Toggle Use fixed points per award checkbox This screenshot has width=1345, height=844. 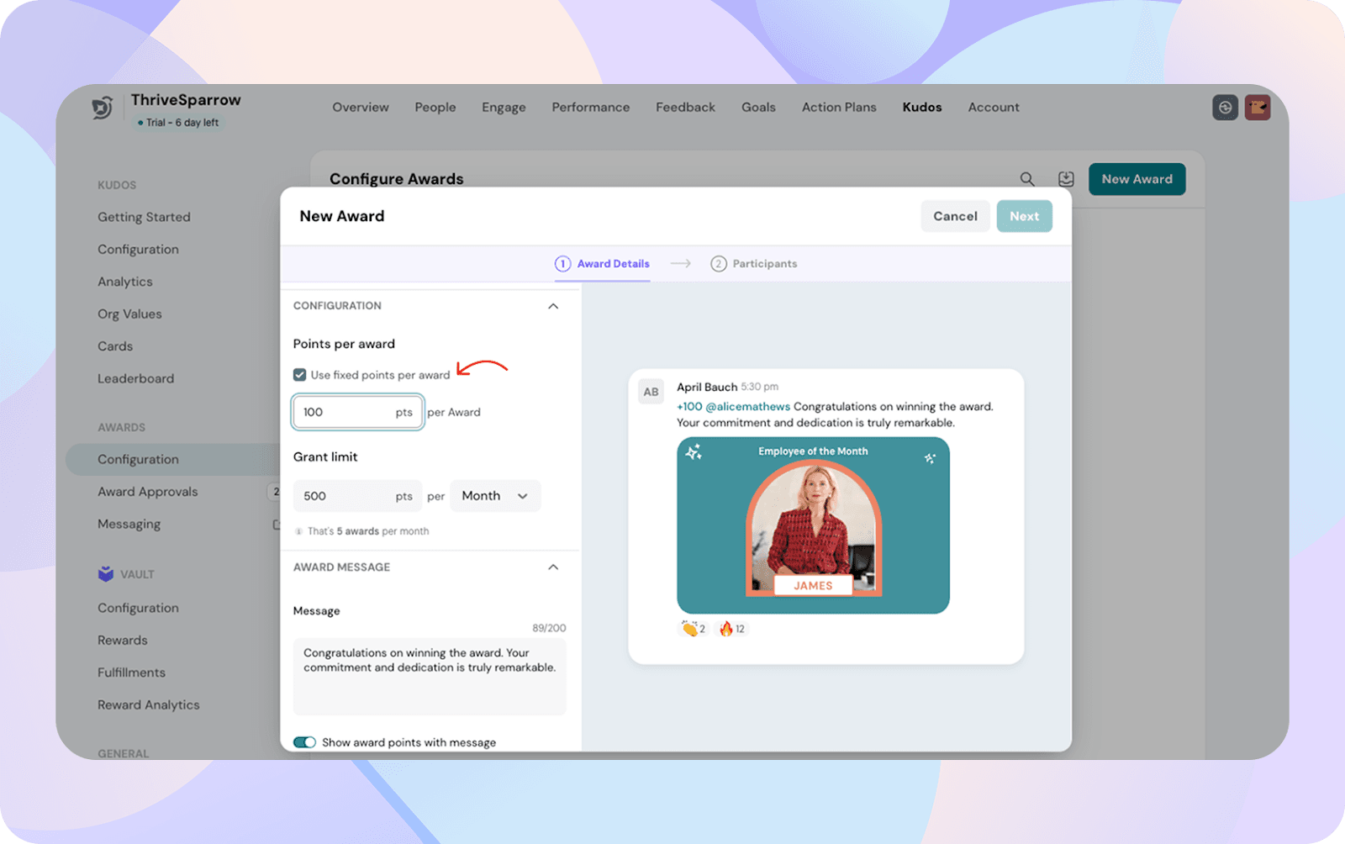point(299,375)
